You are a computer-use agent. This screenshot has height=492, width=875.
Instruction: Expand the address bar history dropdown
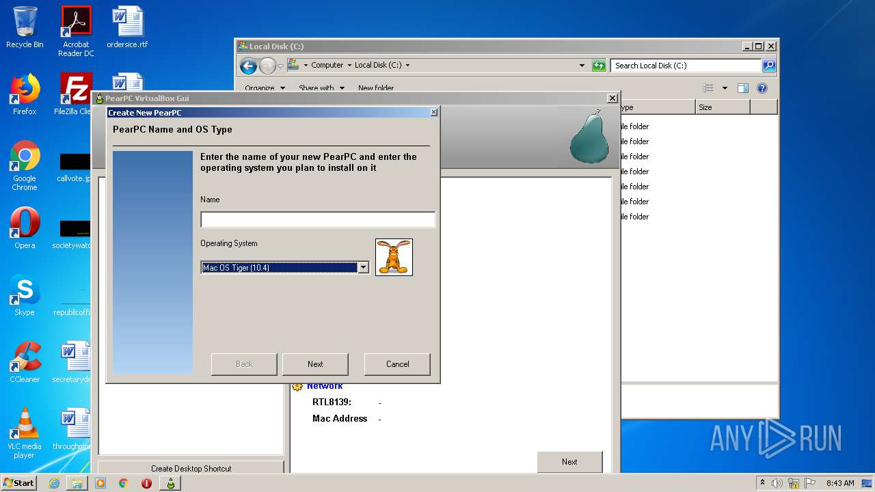tap(582, 66)
